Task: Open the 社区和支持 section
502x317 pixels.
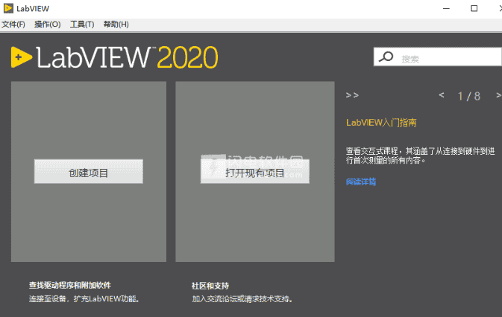Action: coord(210,285)
